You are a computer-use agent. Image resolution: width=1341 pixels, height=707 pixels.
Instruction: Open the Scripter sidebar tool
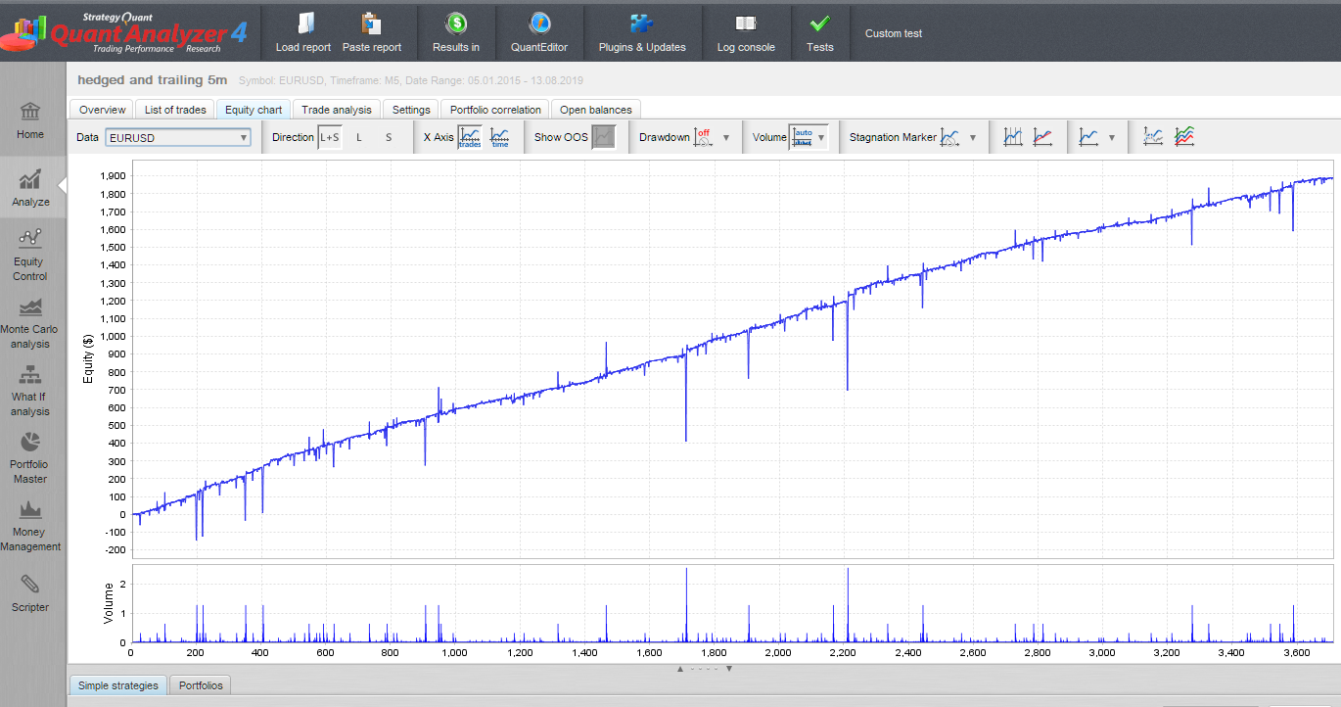[29, 592]
